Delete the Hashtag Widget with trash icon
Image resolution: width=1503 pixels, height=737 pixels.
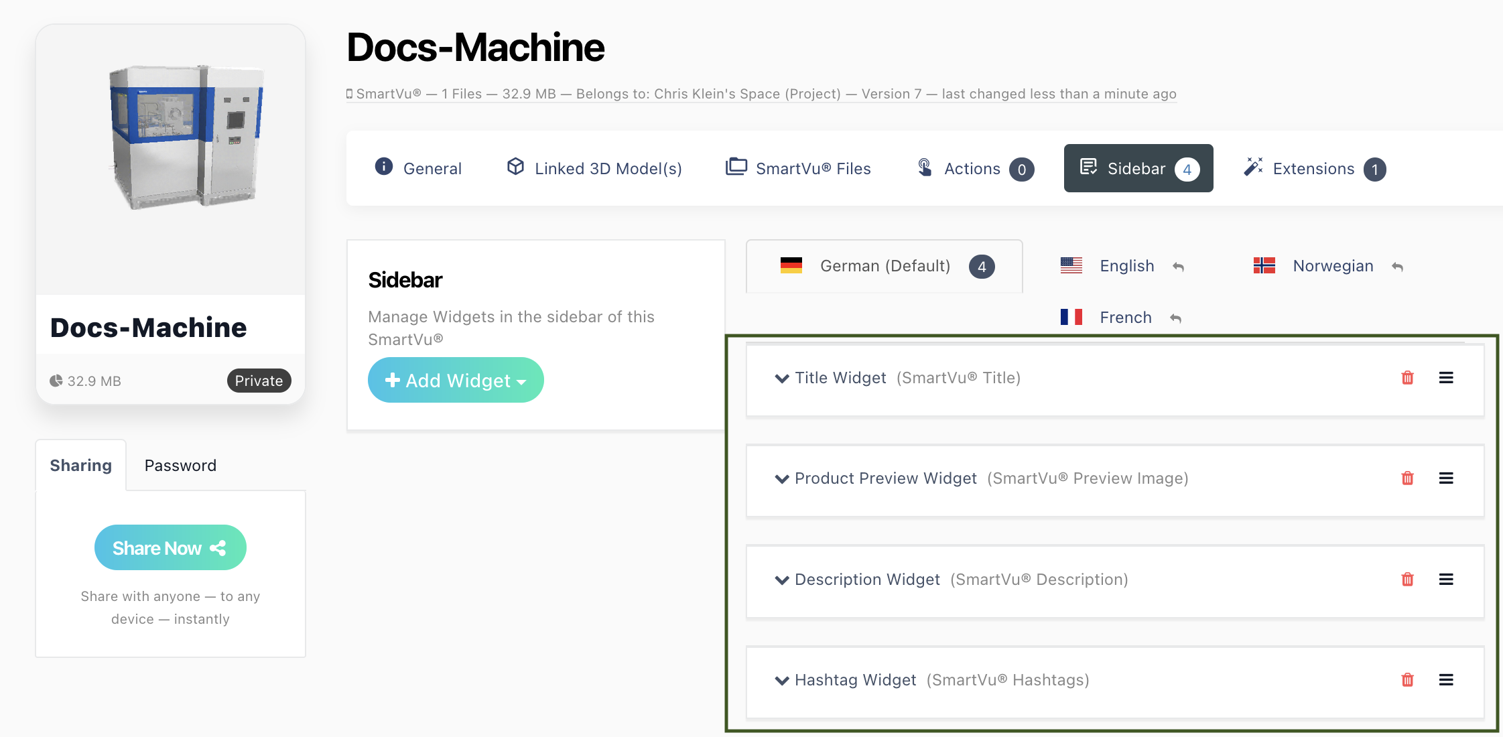click(1407, 680)
